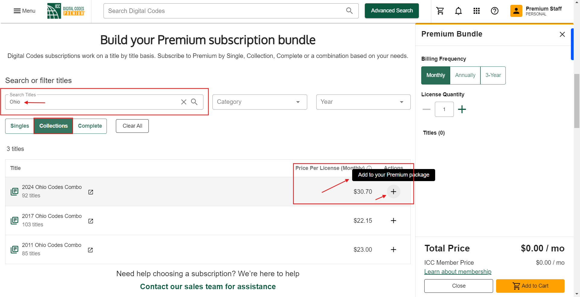This screenshot has width=580, height=297.
Task: Click the page vertical scrollbar thumb
Action: coord(577,101)
